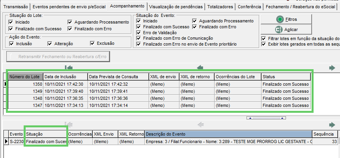Go to next lote record arrow
Screen dimensions: 340x158
[332, 68]
